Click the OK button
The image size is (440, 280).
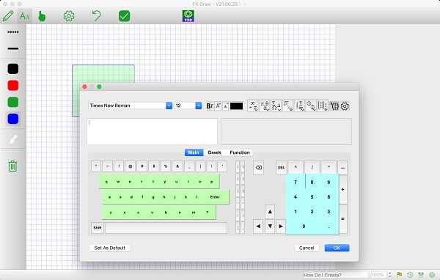(337, 248)
